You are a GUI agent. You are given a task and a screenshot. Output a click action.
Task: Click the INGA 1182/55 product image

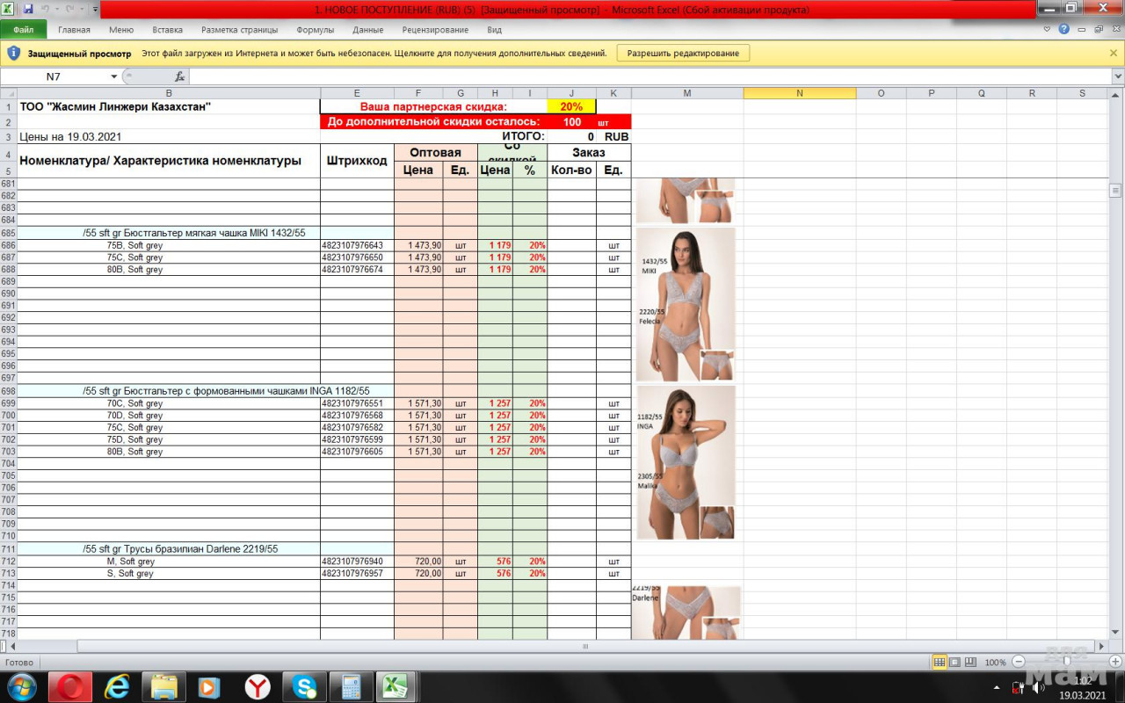pyautogui.click(x=686, y=462)
